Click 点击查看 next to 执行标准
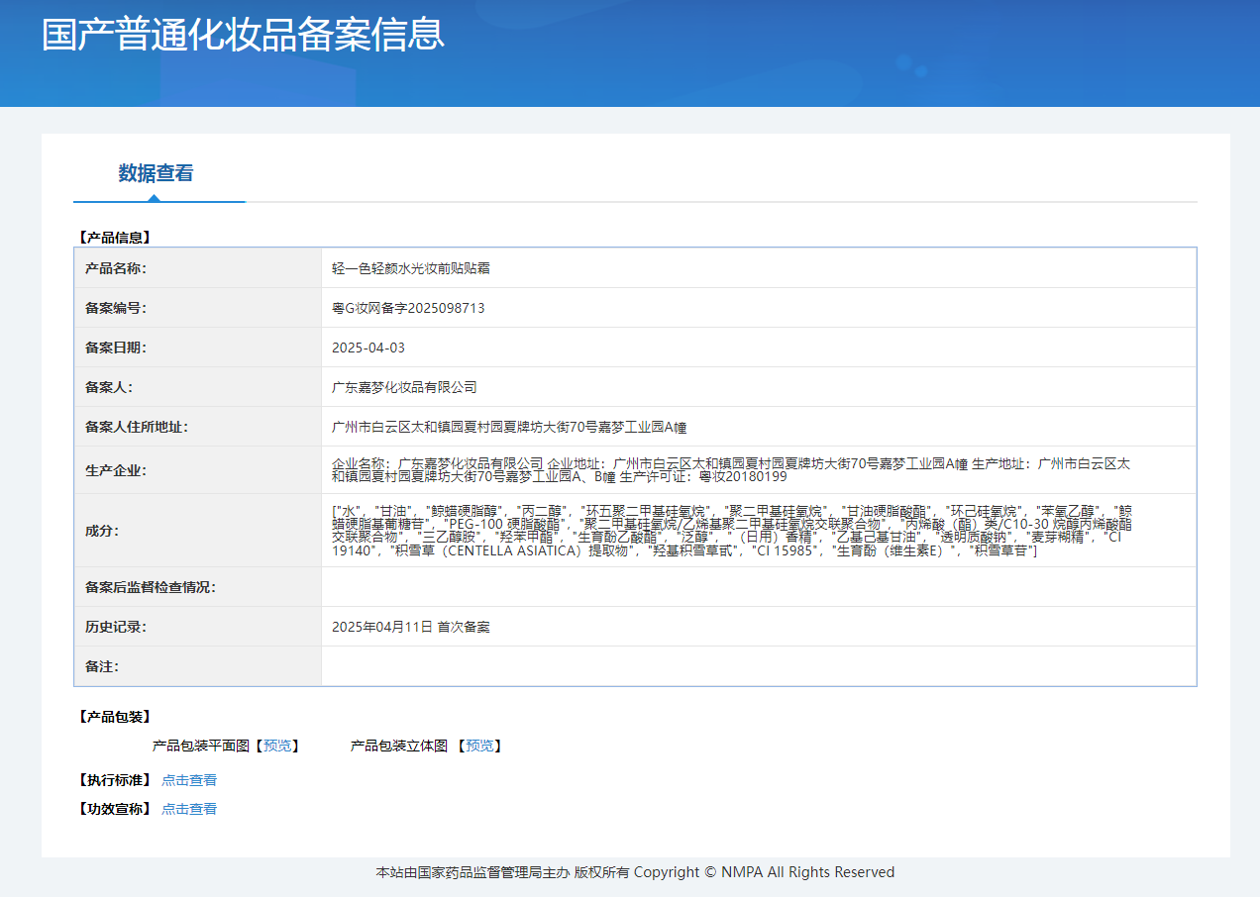Image resolution: width=1260 pixels, height=897 pixels. pyautogui.click(x=189, y=780)
